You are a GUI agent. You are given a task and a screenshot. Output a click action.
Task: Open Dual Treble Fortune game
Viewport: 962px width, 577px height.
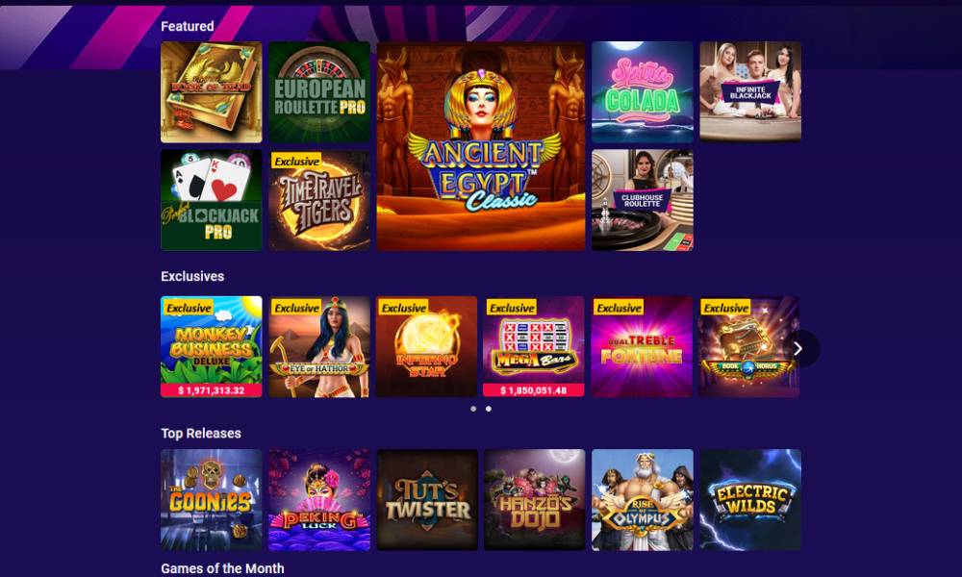pyautogui.click(x=642, y=346)
